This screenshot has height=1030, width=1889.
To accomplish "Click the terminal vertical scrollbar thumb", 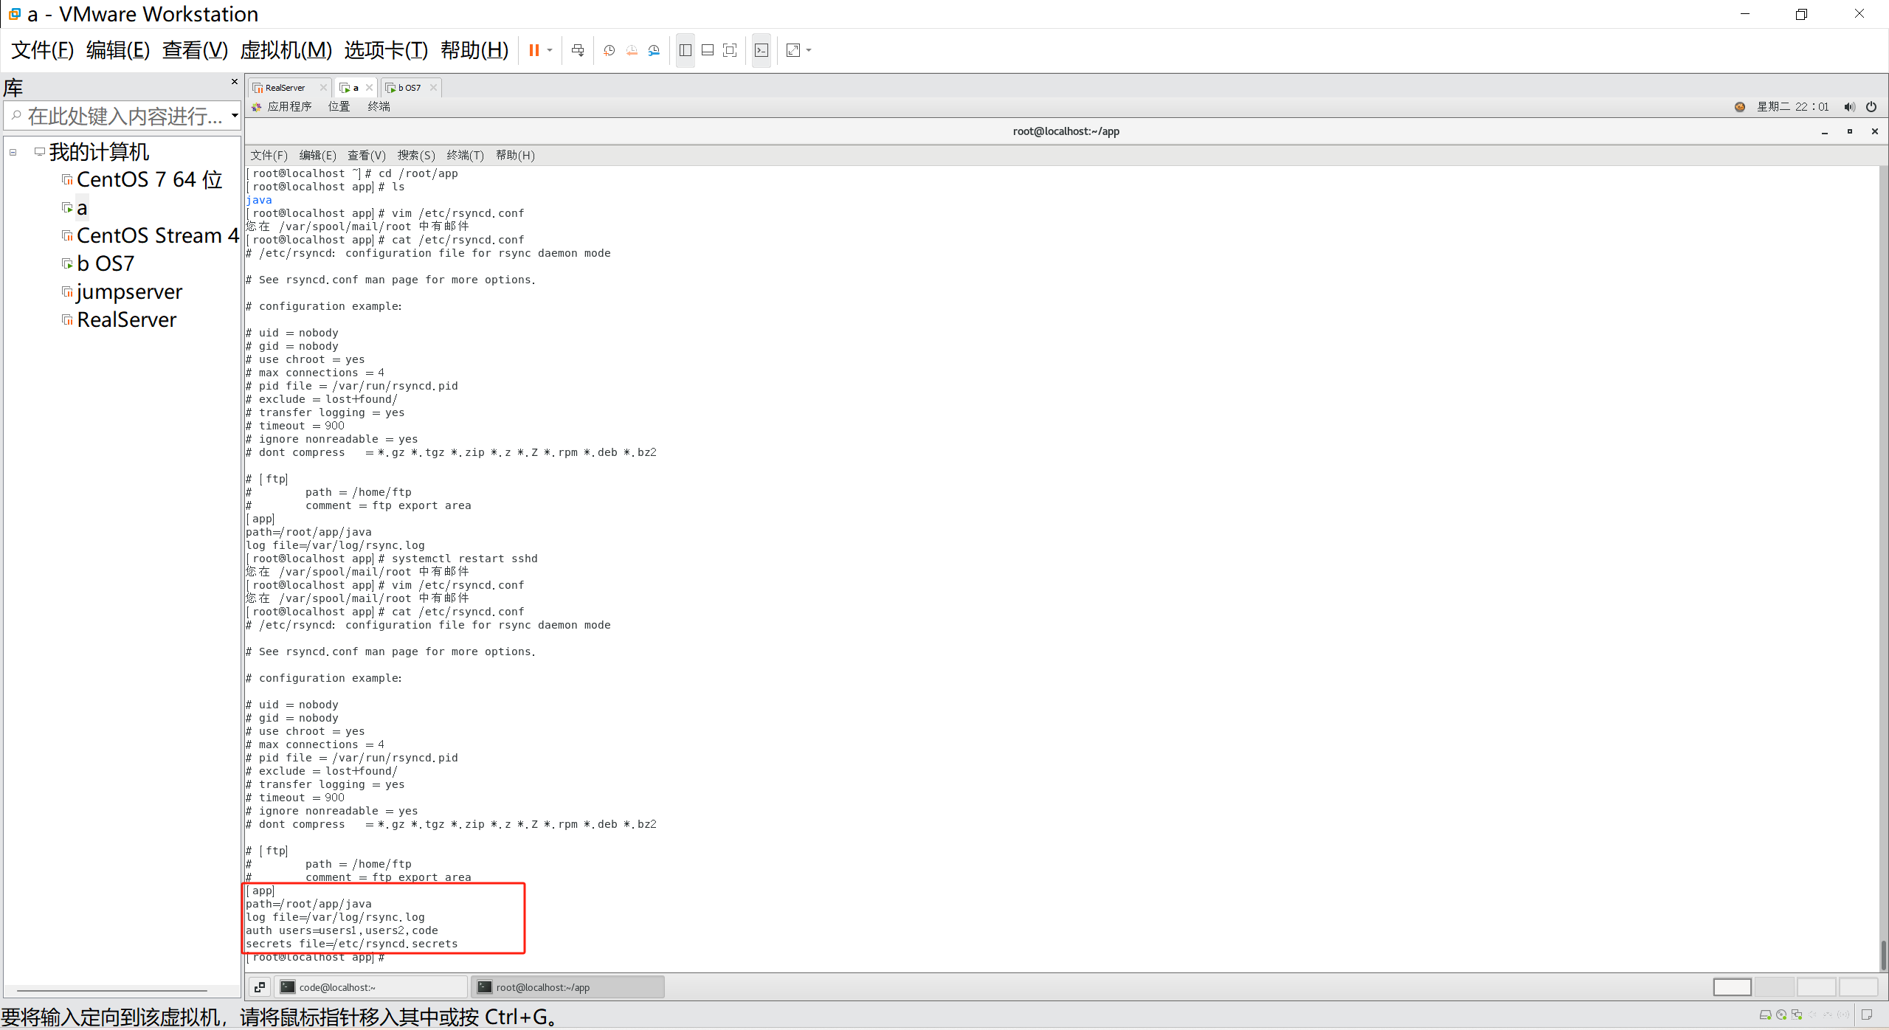I will coord(1882,955).
